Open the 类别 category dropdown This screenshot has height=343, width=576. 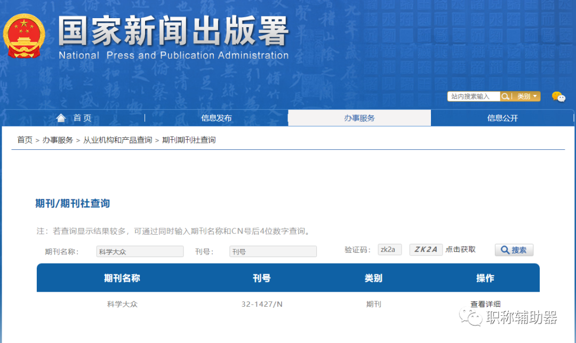point(525,96)
